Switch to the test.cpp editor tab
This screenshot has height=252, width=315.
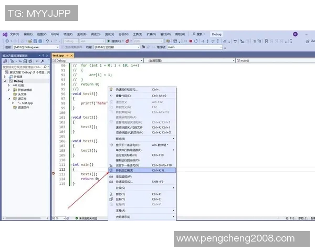(x=58, y=55)
